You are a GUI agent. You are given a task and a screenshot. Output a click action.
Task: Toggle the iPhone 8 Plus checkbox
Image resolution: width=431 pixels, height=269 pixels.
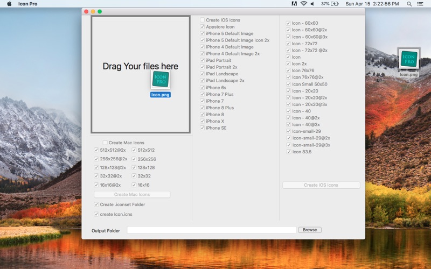(x=203, y=108)
